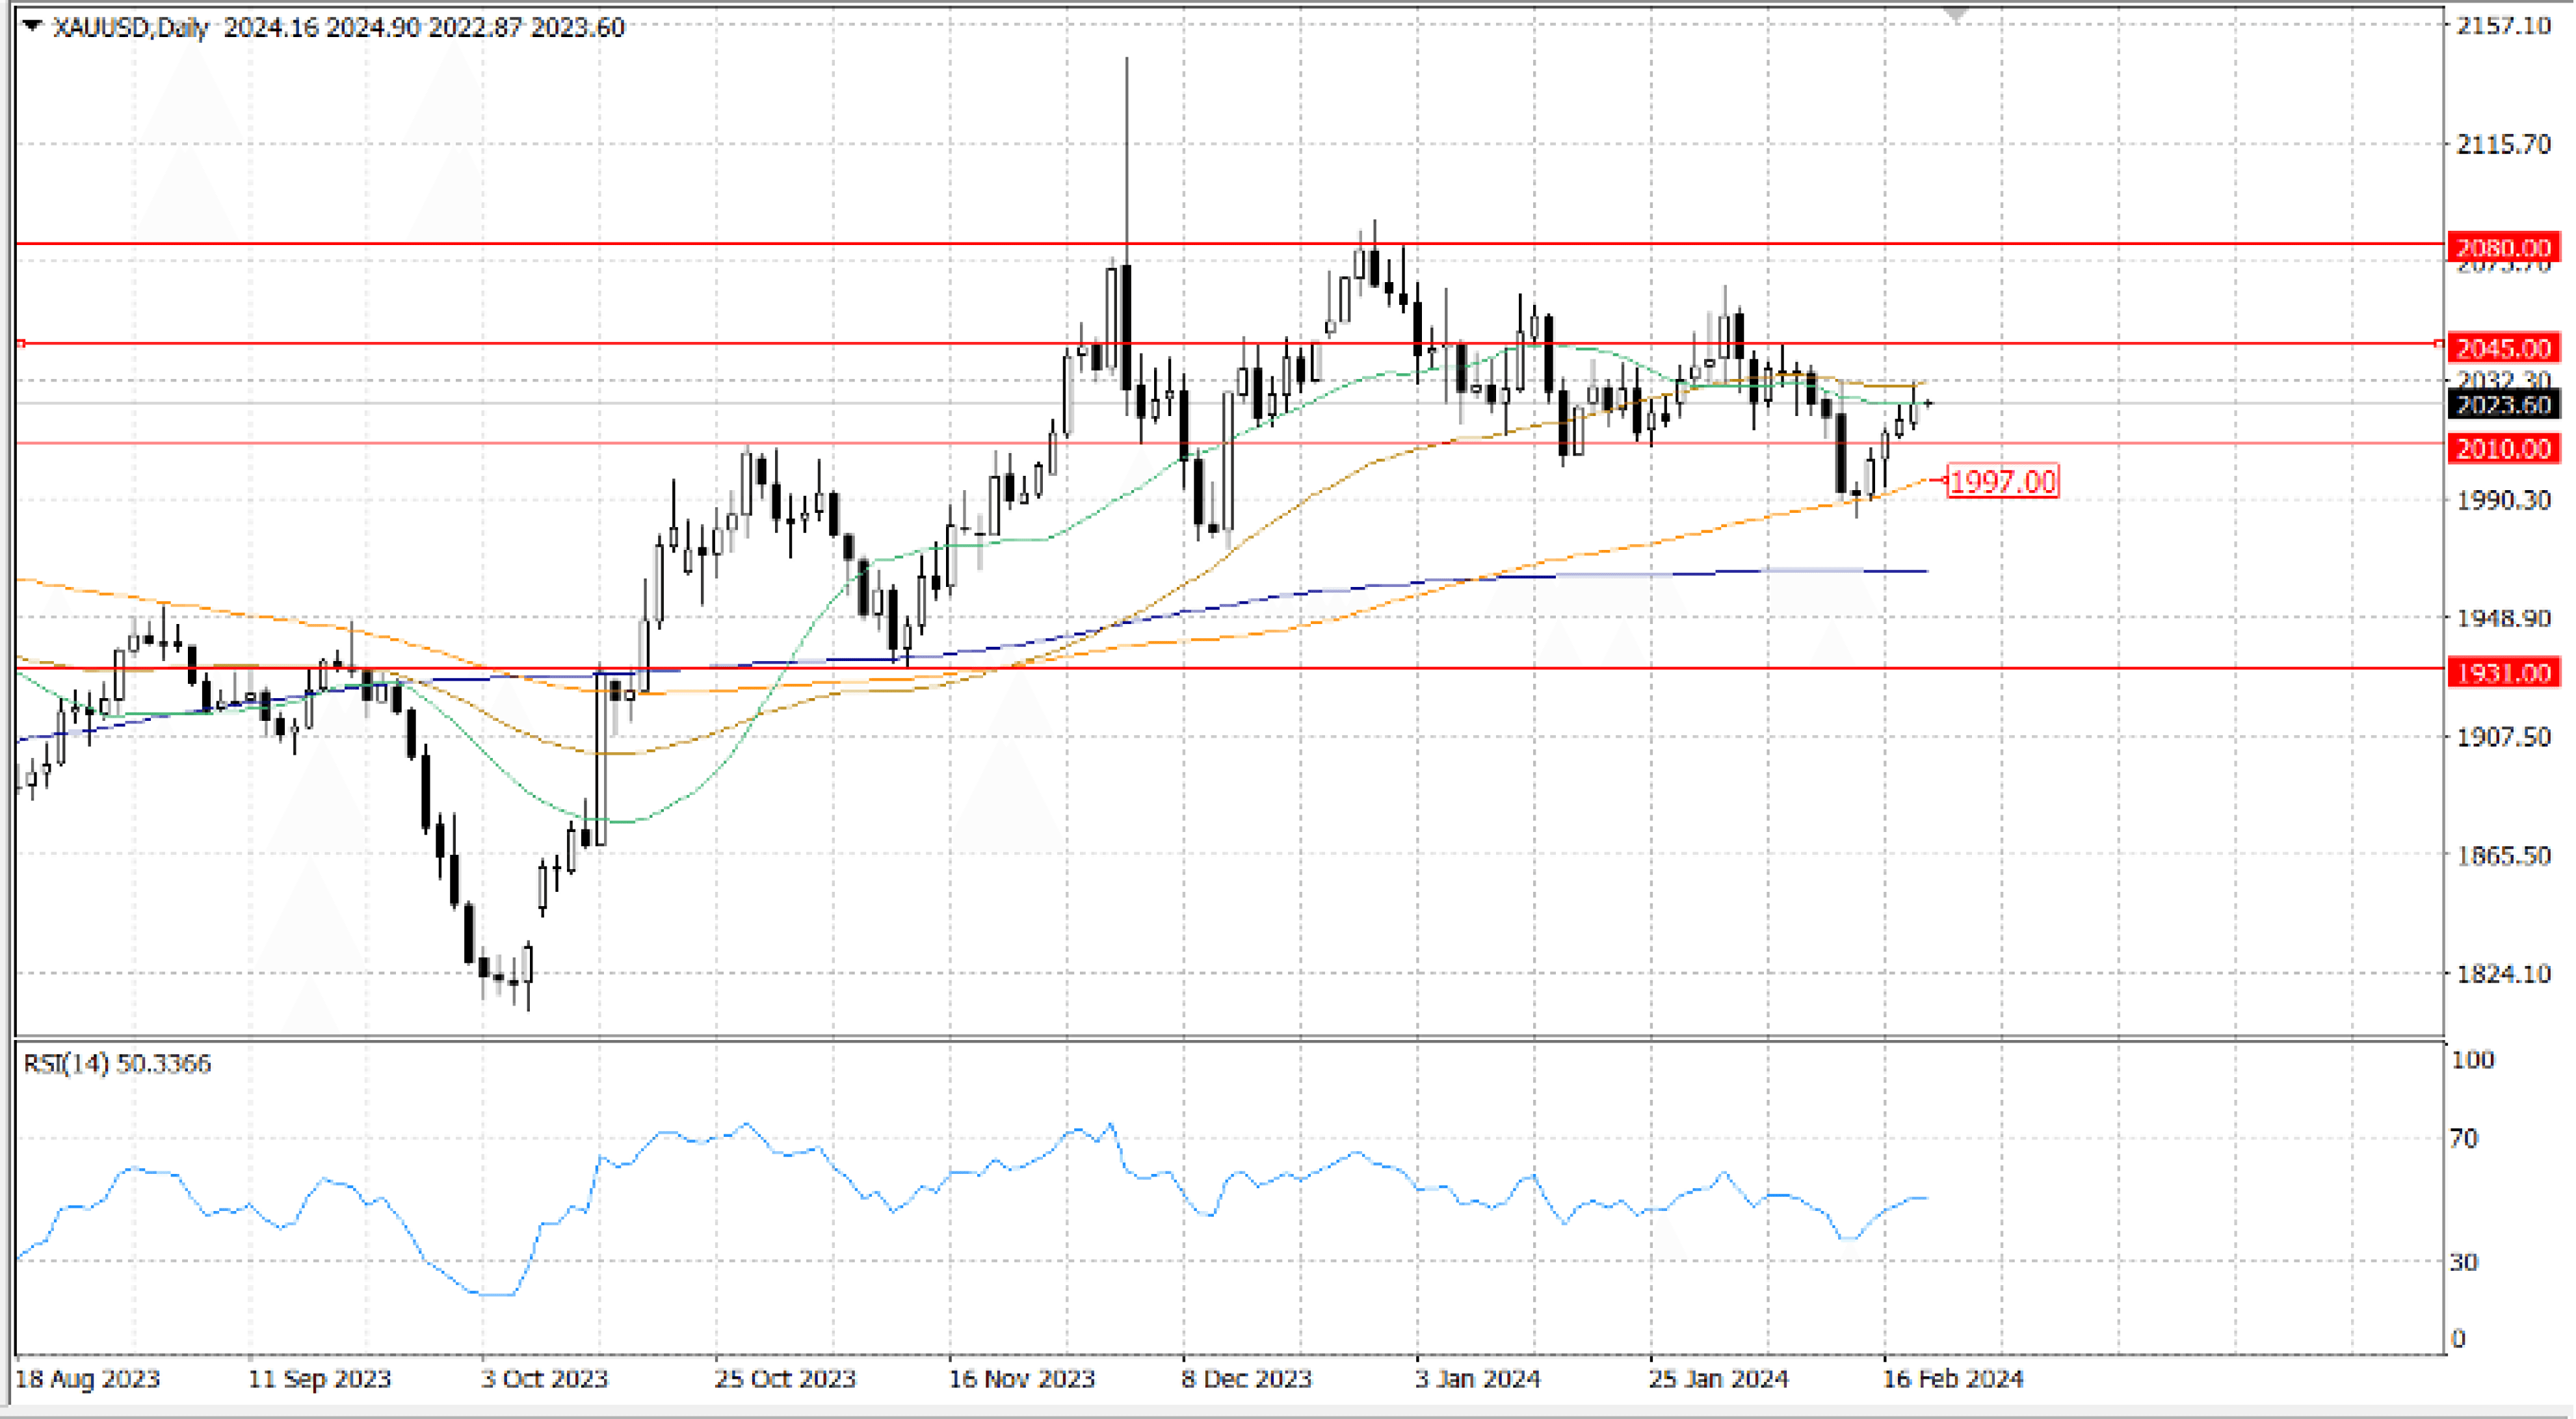Select left handle of 2045.00 line
This screenshot has height=1419, width=2576.
pos(21,344)
